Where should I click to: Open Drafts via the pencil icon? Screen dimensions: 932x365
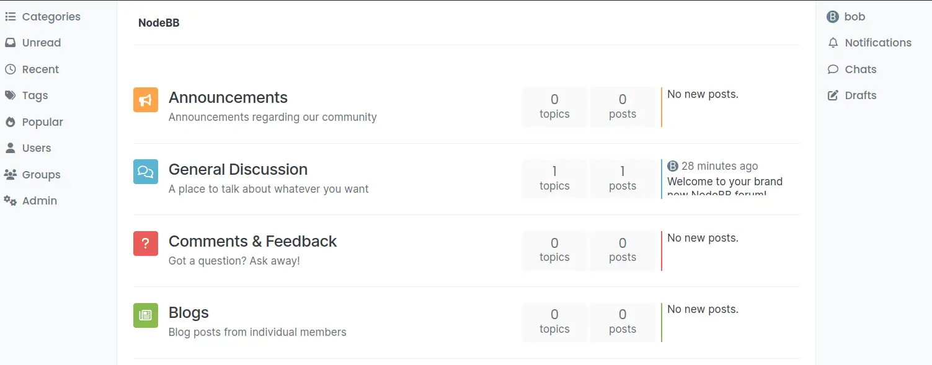coord(833,95)
